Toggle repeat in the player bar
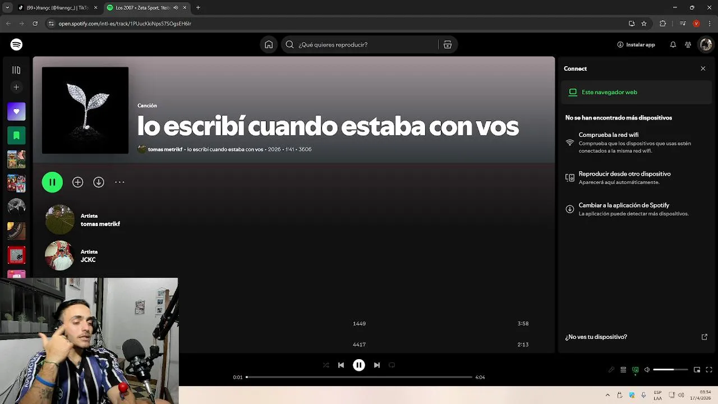 tap(392, 365)
